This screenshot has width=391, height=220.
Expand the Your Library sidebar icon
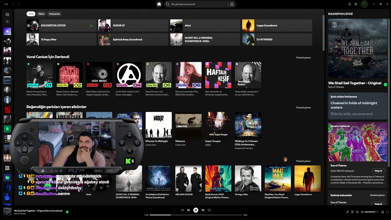(x=7, y=14)
